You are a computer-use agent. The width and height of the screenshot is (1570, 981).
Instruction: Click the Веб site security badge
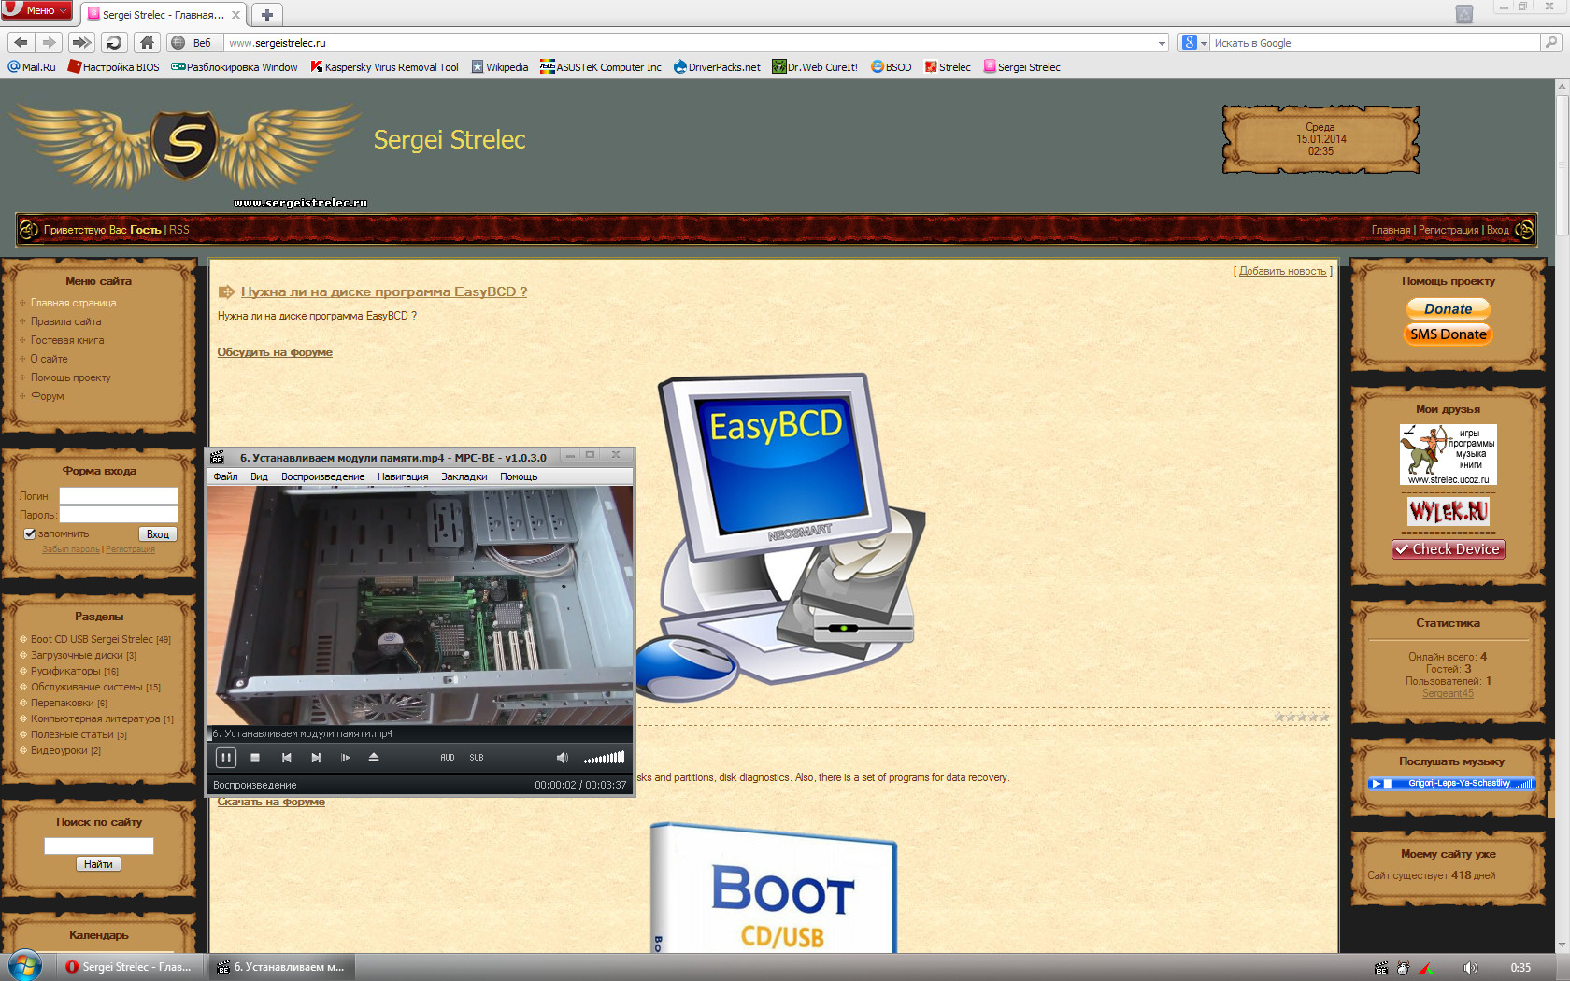coord(193,43)
